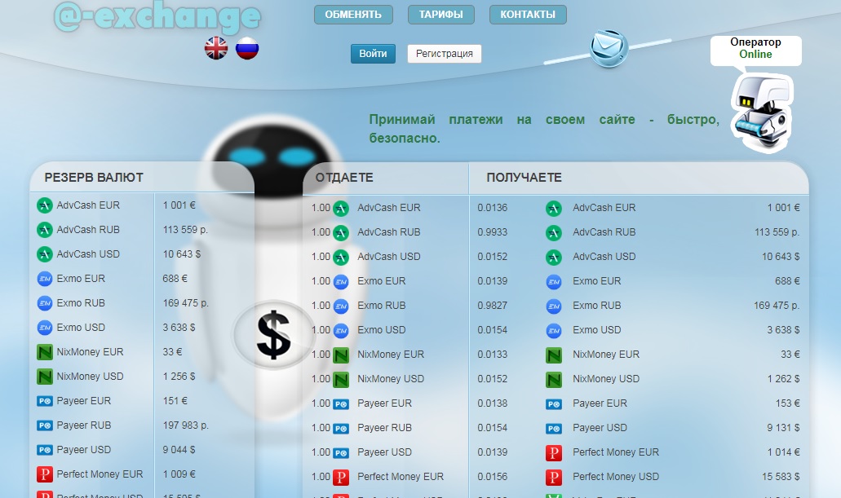The image size is (841, 498).
Task: Click AdvCash RUB in reserve list
Action: tap(88, 230)
